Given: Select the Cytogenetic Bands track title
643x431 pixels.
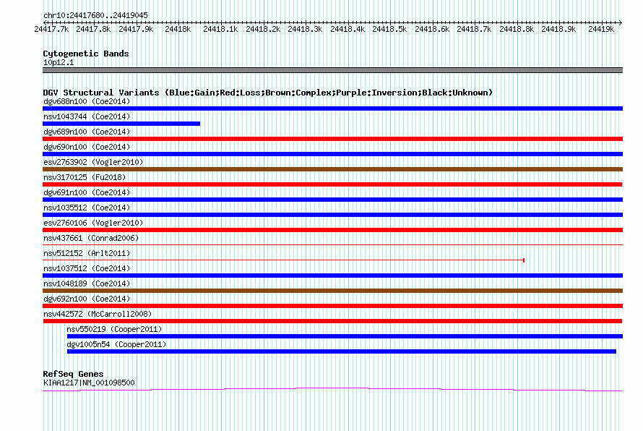Looking at the screenshot, I should (x=86, y=54).
